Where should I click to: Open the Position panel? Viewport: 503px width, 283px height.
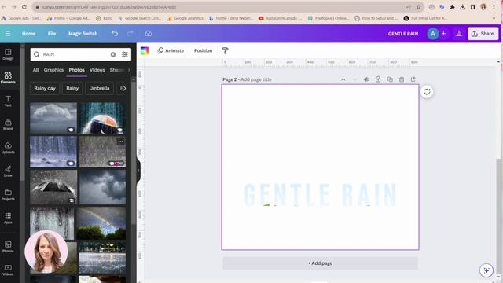coord(203,50)
